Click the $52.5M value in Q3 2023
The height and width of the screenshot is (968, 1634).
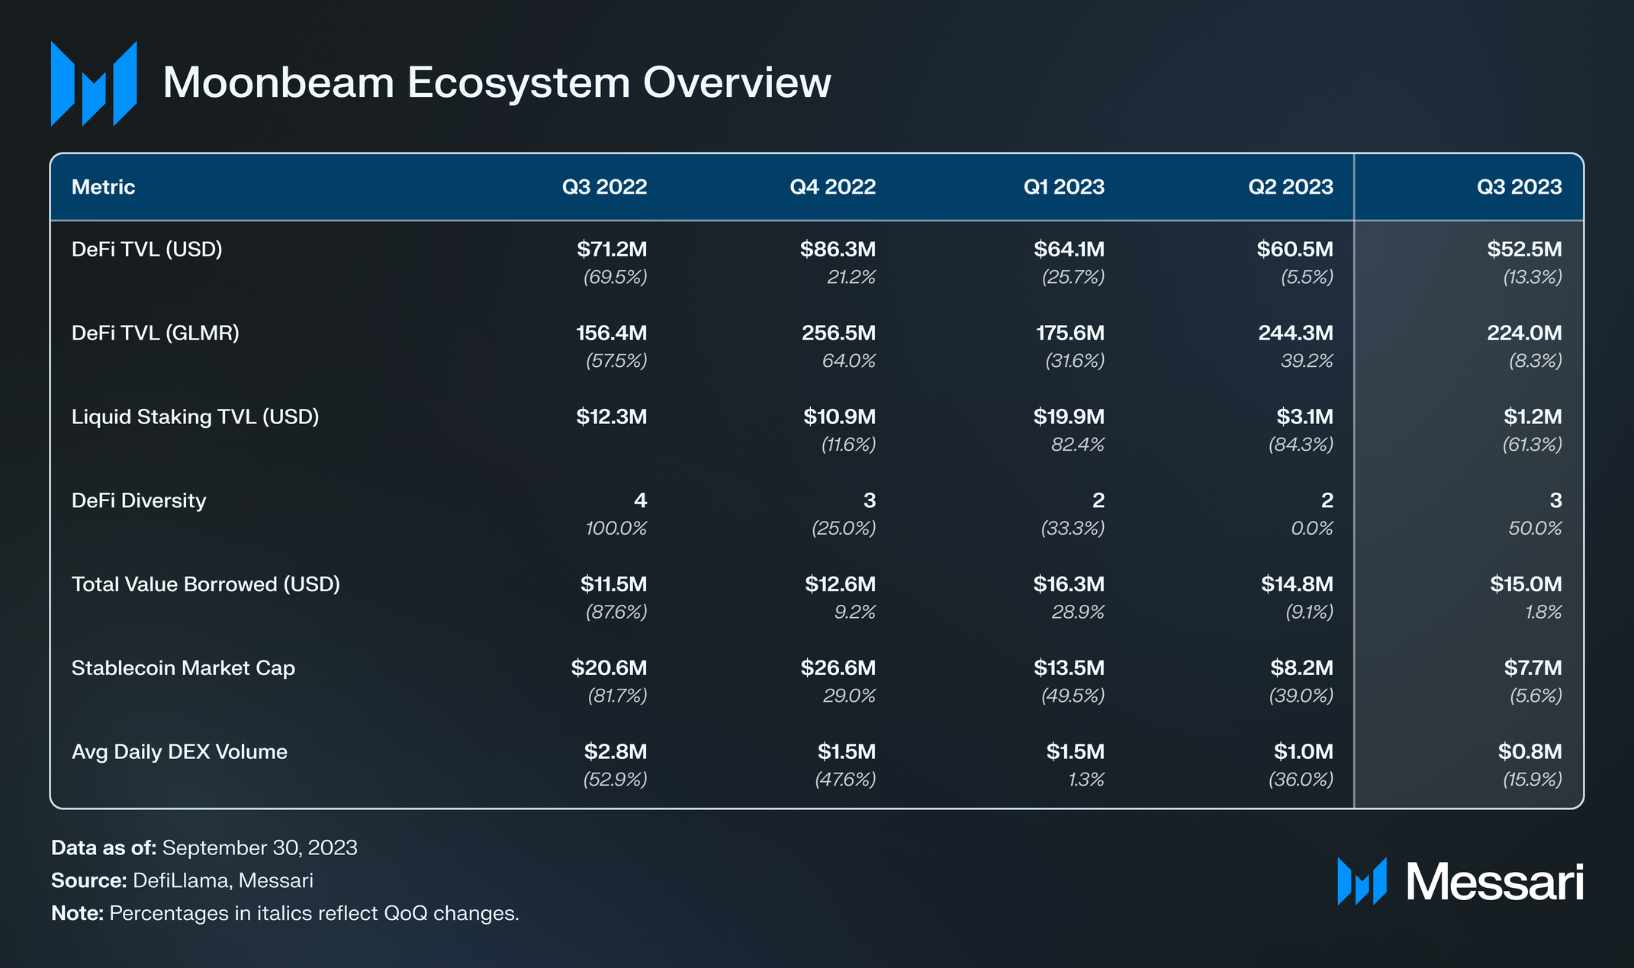1523,249
